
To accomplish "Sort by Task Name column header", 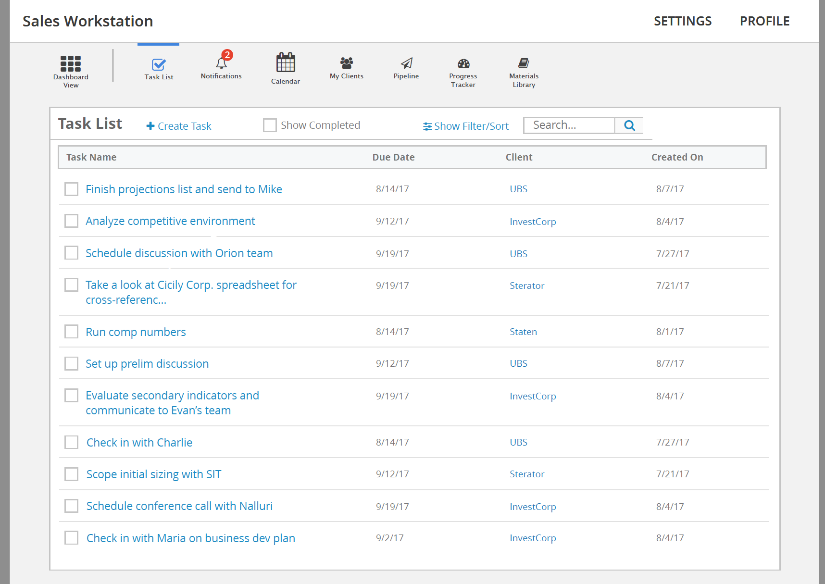I will tap(91, 157).
